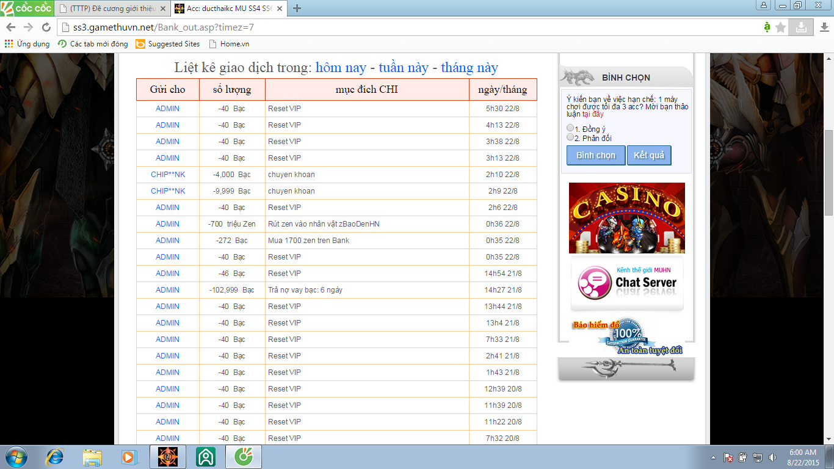Click CHIP**NK link in -4,000 Bạc row
The image size is (834, 469).
168,175
